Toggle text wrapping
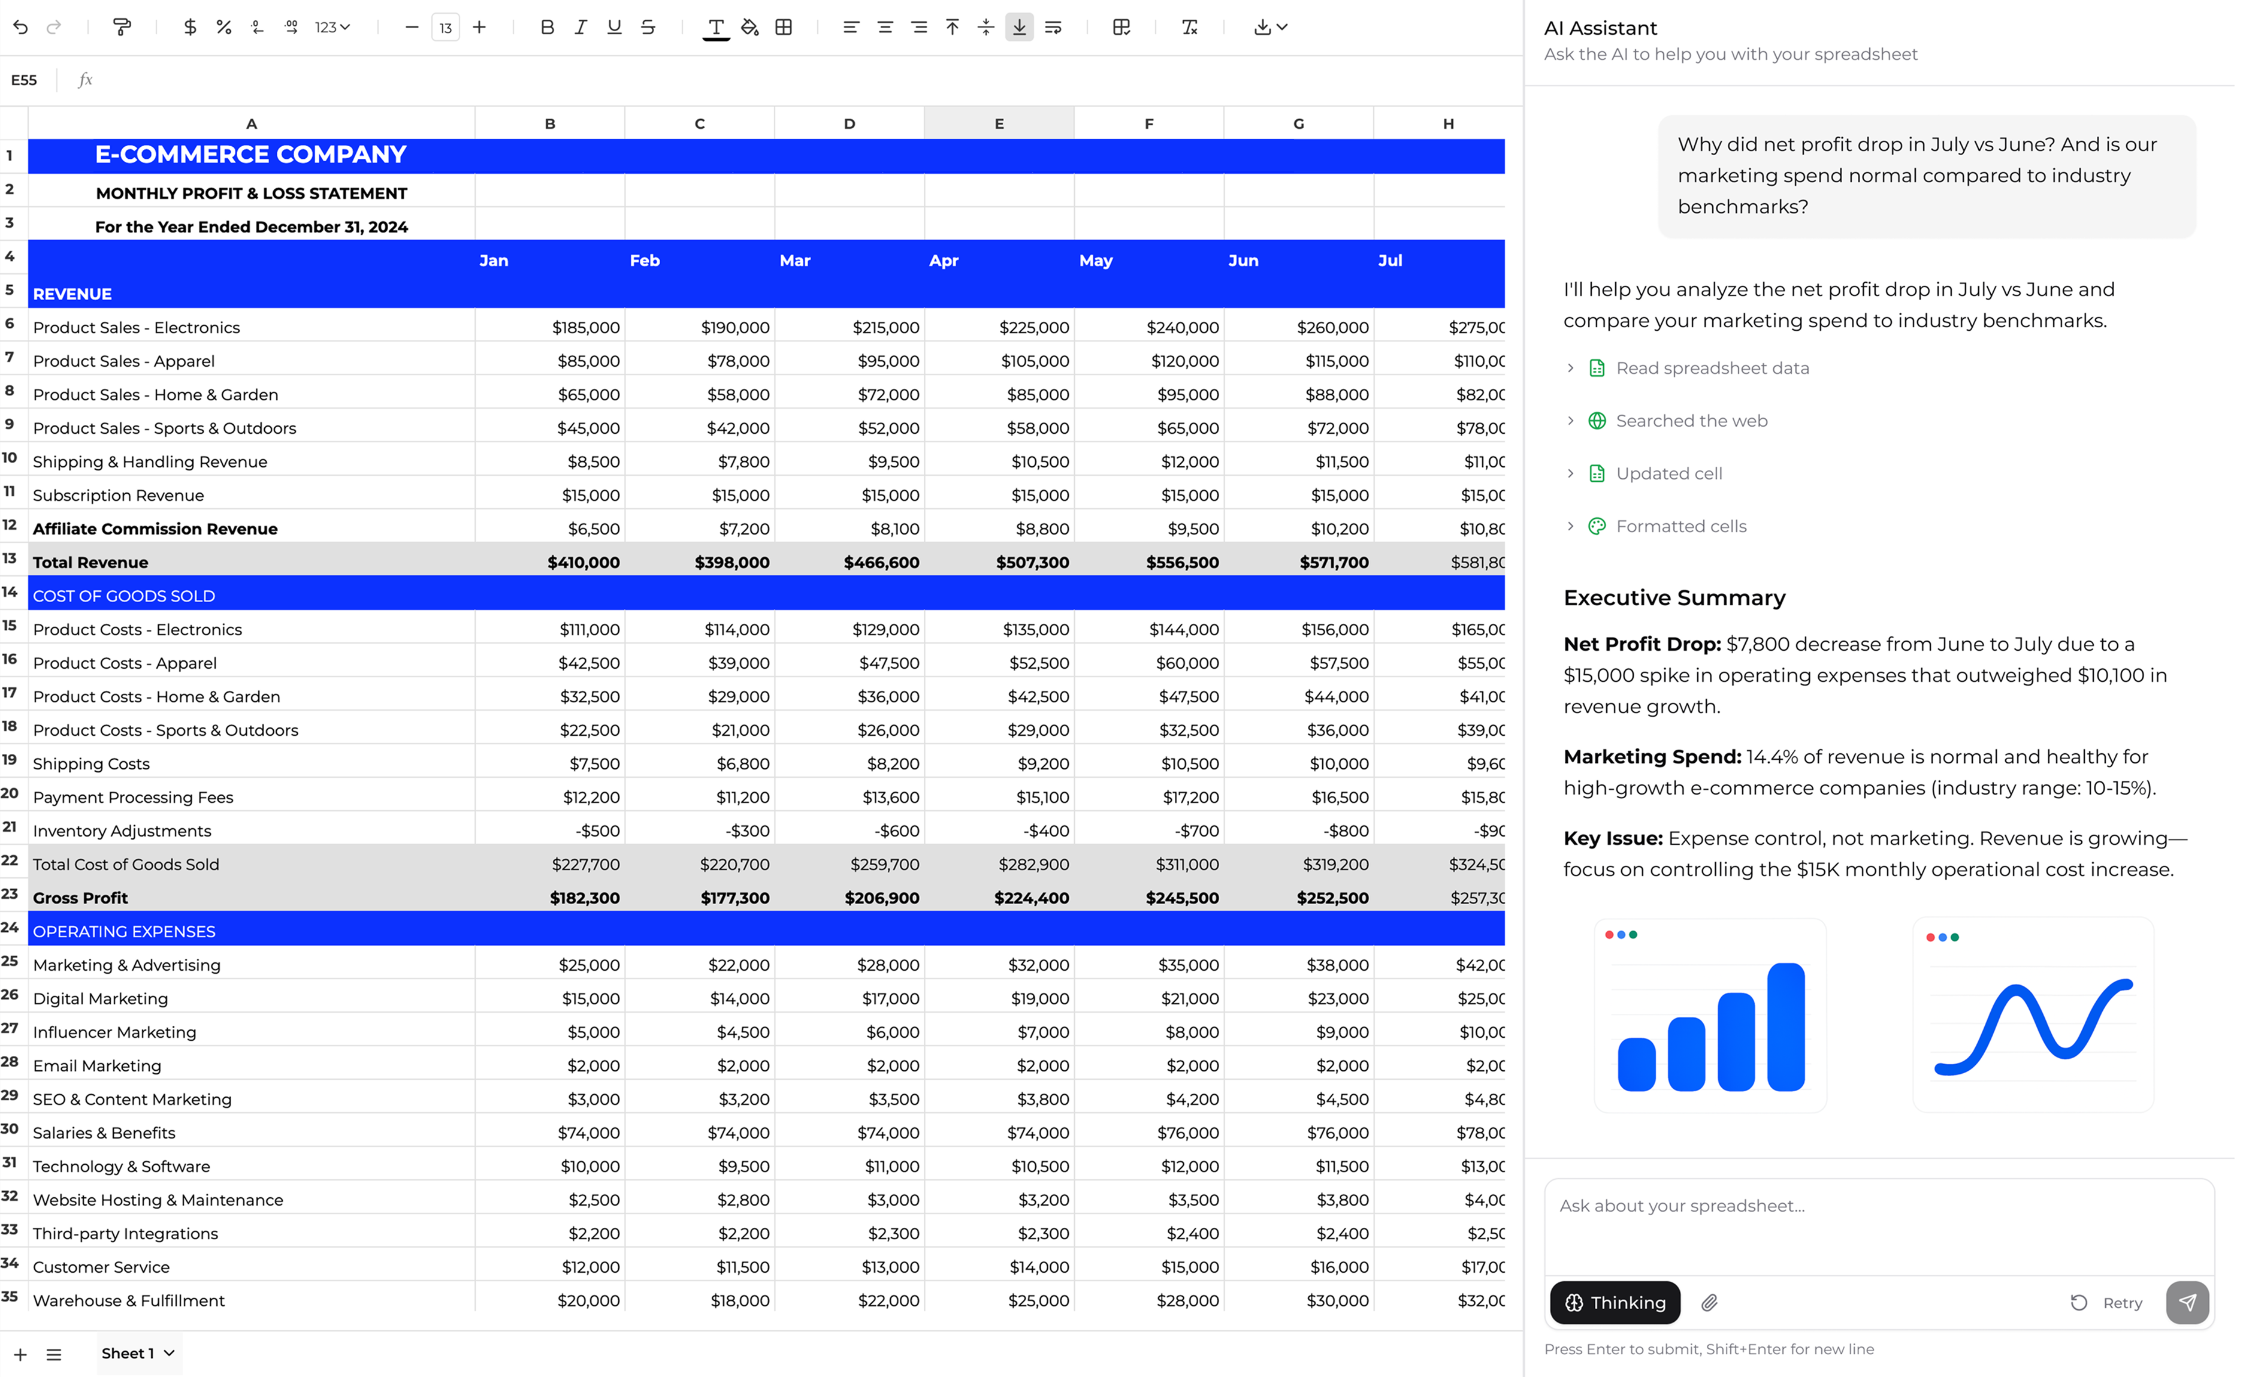This screenshot has height=1377, width=2243. (x=1053, y=28)
